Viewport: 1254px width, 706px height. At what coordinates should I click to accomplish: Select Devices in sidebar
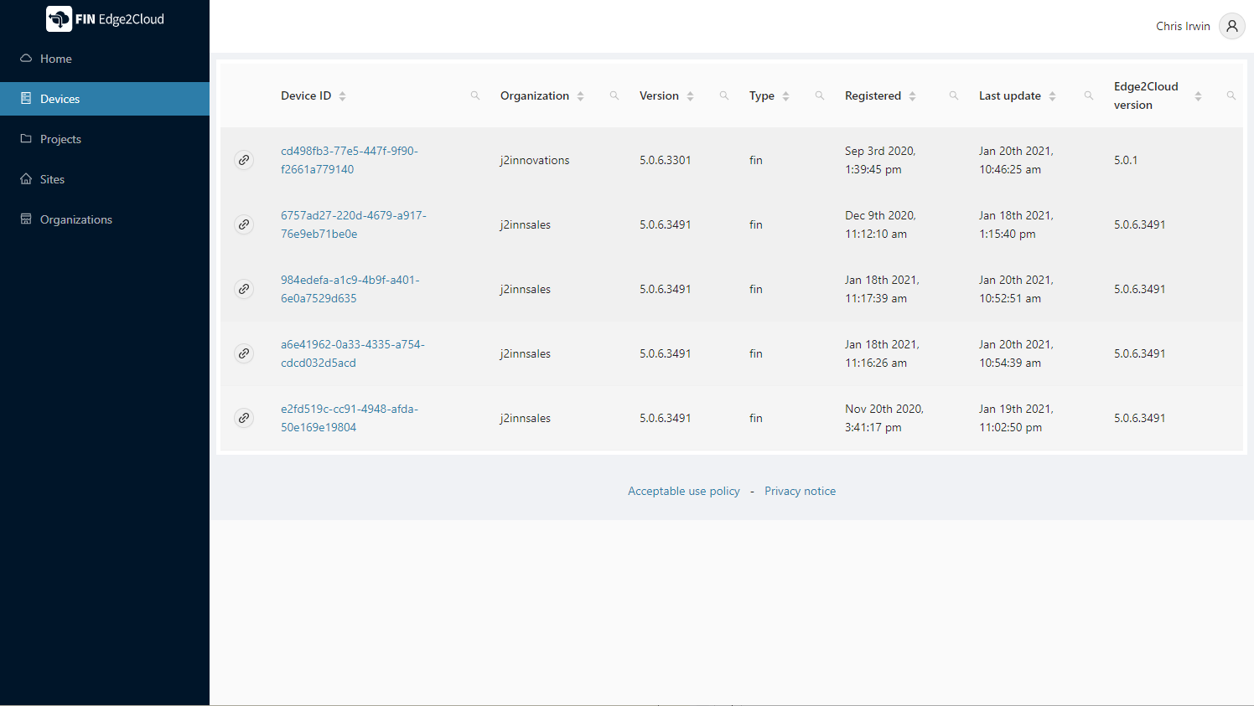(105, 99)
